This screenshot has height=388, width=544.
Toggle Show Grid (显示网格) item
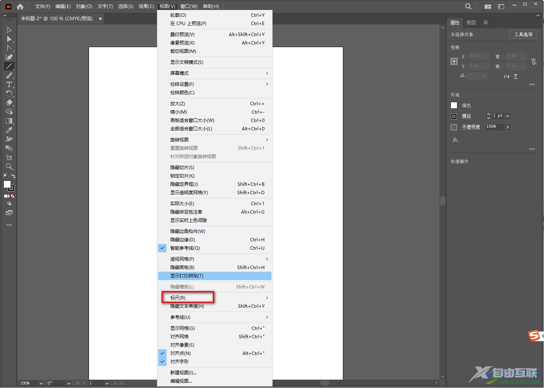coord(215,328)
